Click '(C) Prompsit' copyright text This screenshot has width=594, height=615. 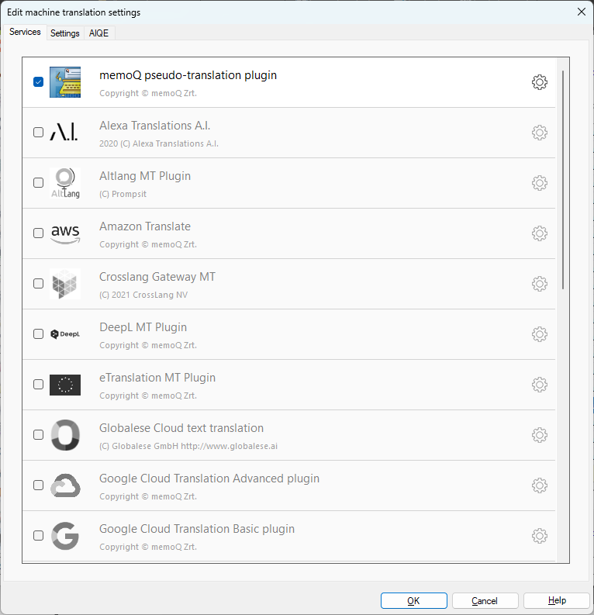[123, 194]
